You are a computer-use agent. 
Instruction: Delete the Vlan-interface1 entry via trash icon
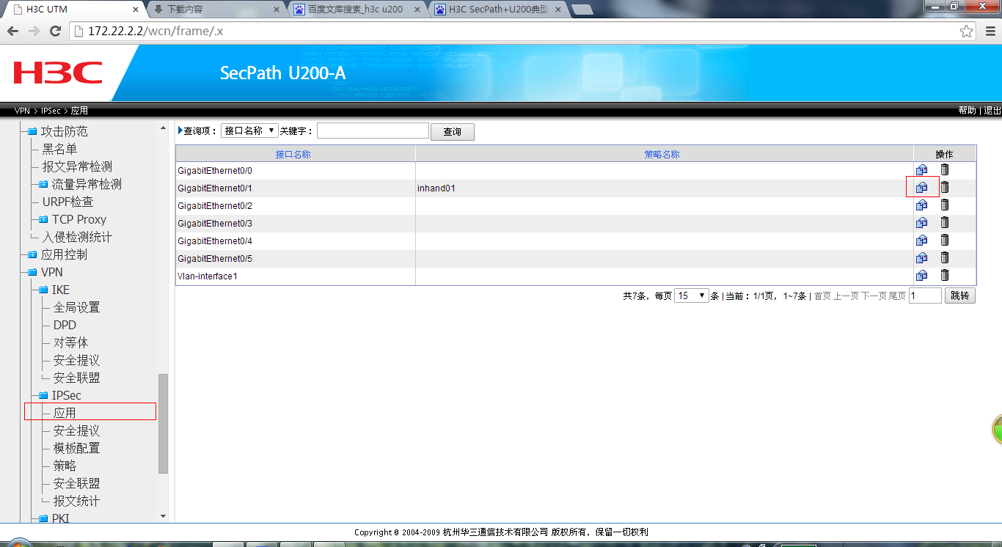pyautogui.click(x=945, y=275)
